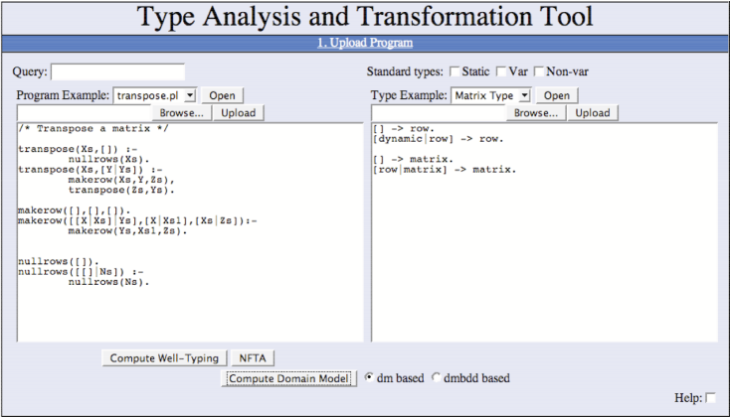Click the 'nullrows(Ns).' line
This screenshot has height=417, width=730.
pos(109,282)
